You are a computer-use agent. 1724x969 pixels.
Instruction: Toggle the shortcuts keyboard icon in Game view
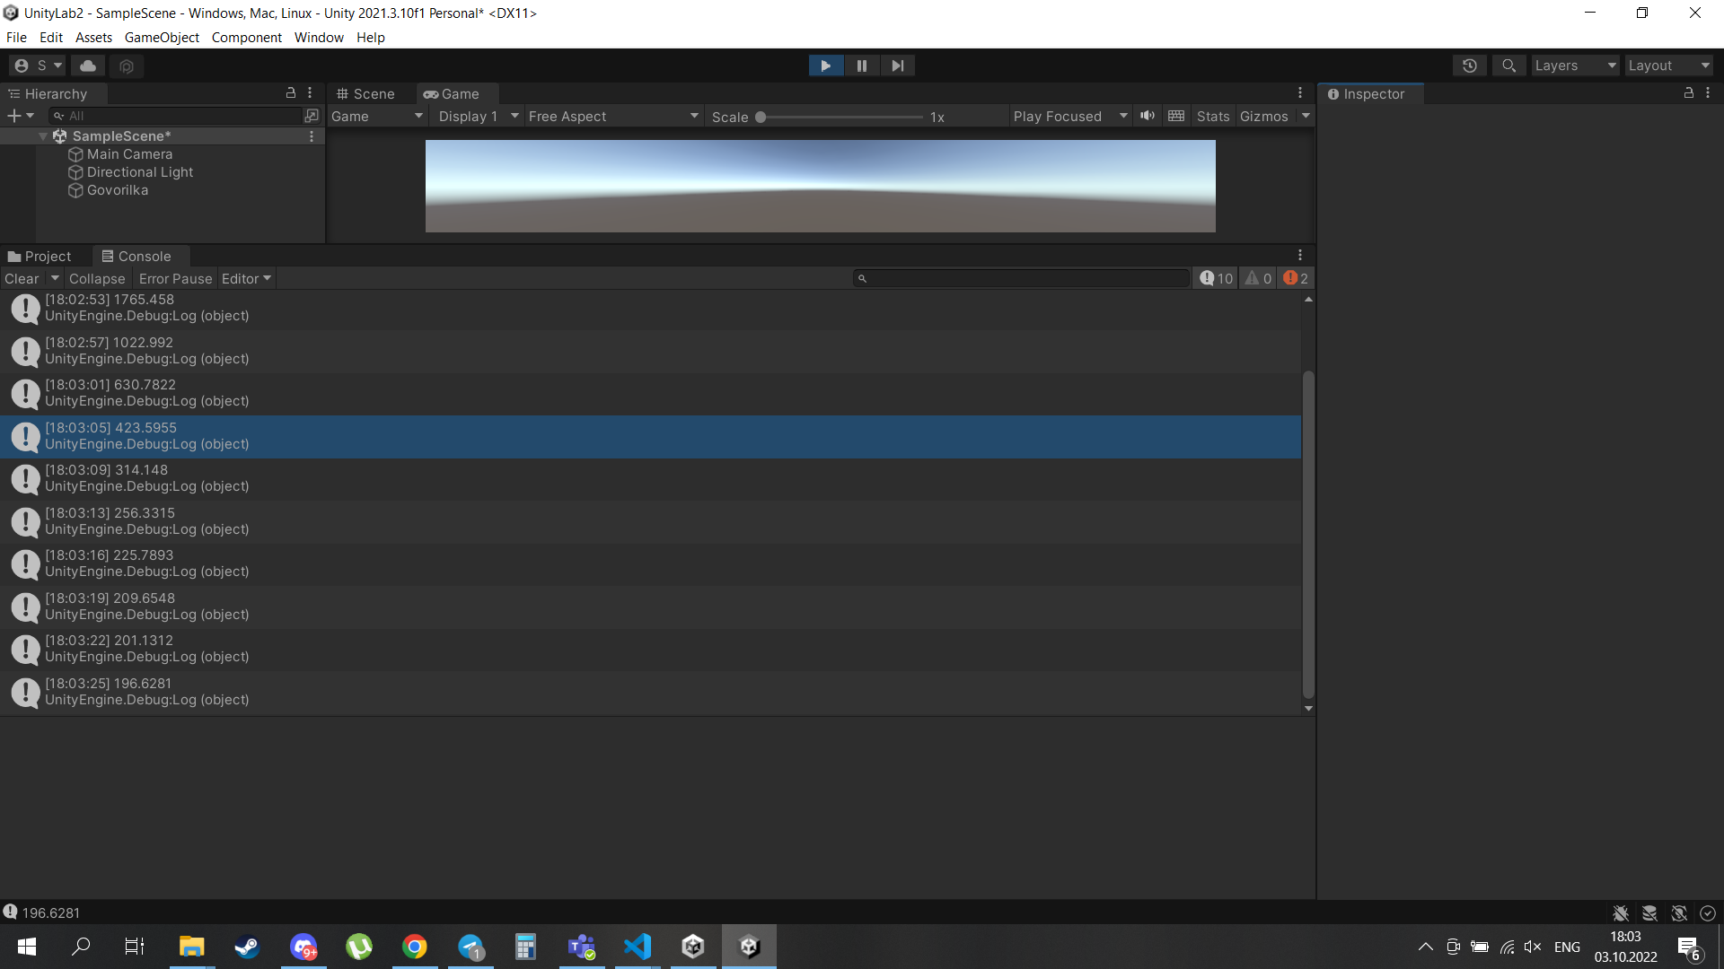click(x=1176, y=116)
